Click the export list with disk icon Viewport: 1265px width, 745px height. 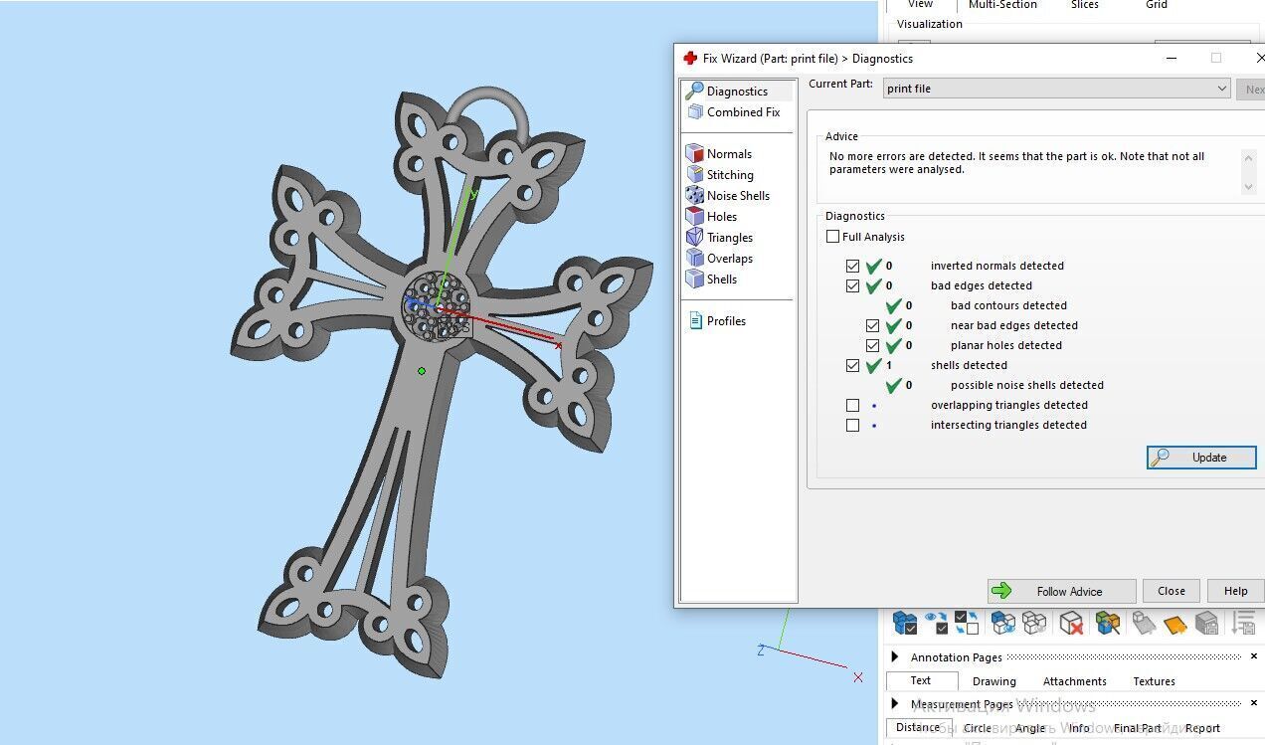coord(1243,623)
